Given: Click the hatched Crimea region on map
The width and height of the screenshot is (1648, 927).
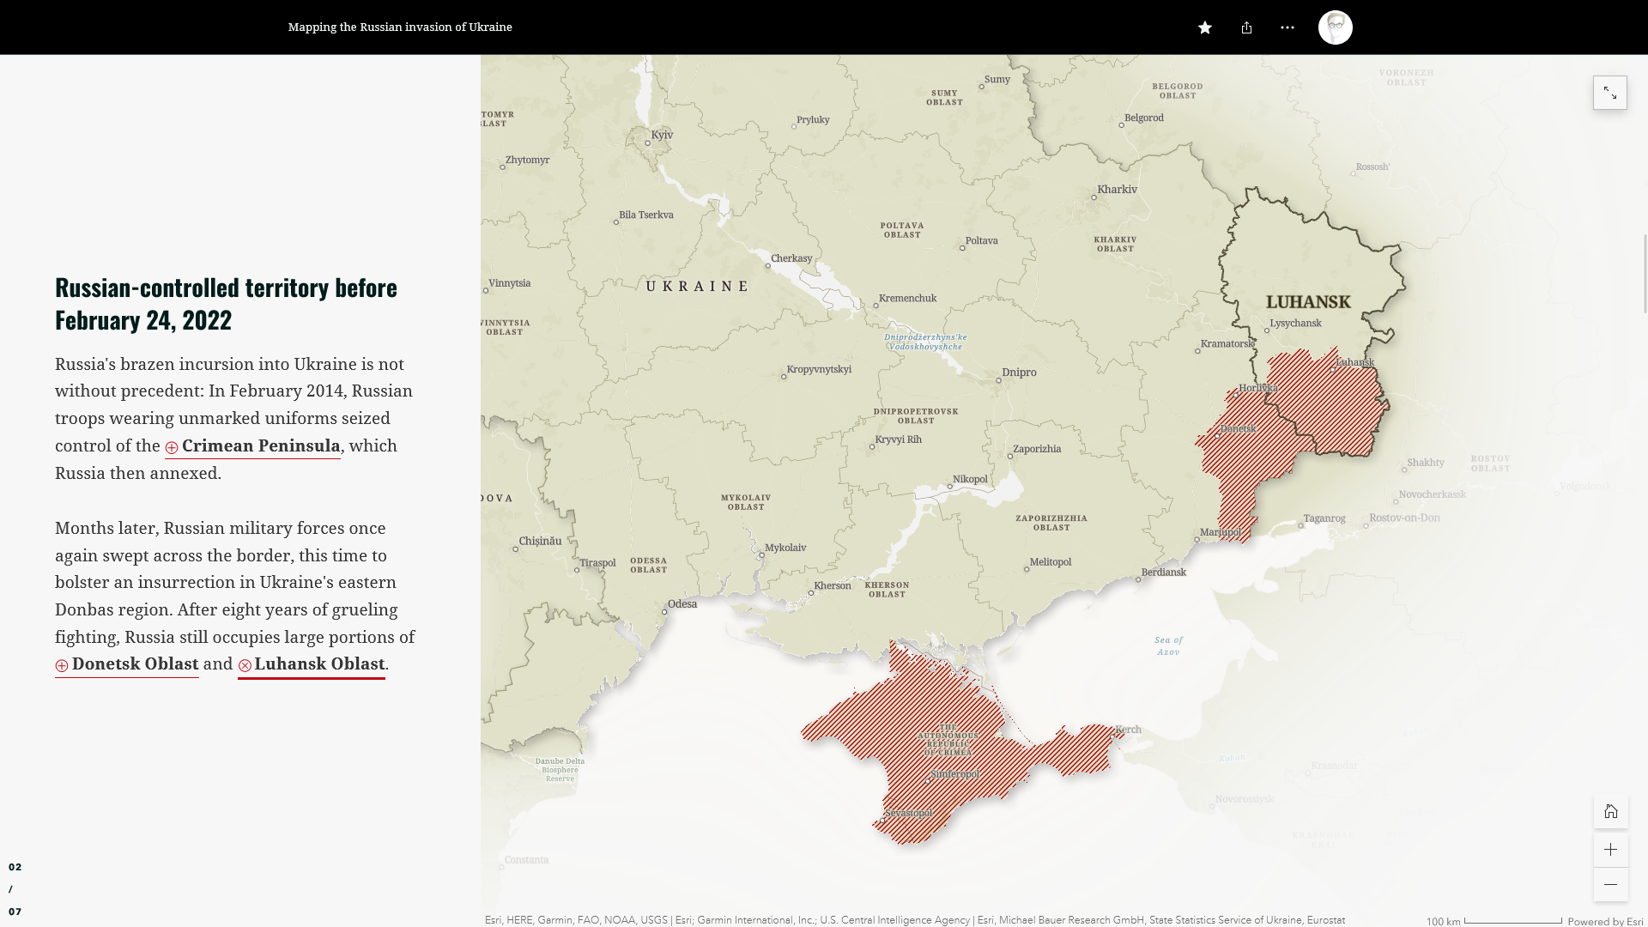Looking at the screenshot, I should click(x=910, y=712).
